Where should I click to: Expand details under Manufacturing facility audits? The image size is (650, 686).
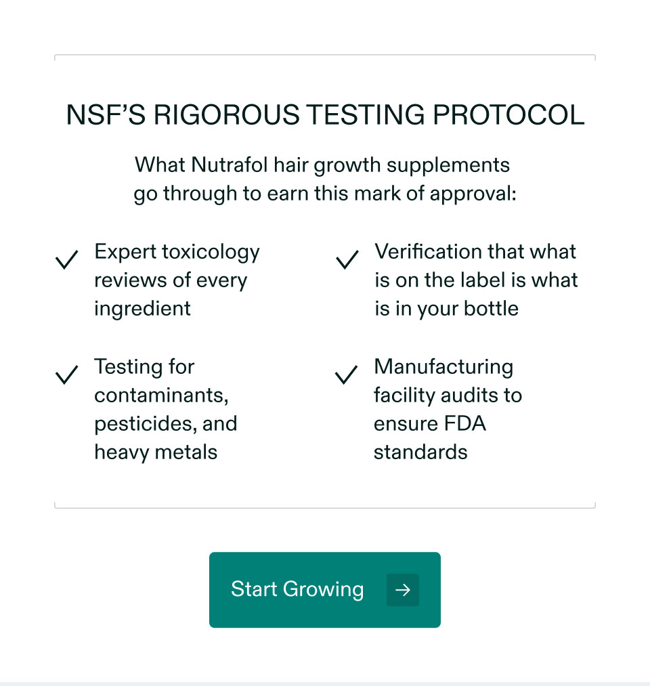click(x=448, y=409)
